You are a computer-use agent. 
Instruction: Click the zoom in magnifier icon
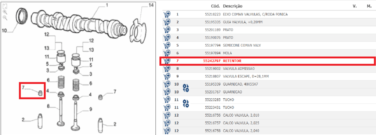(5, 12)
